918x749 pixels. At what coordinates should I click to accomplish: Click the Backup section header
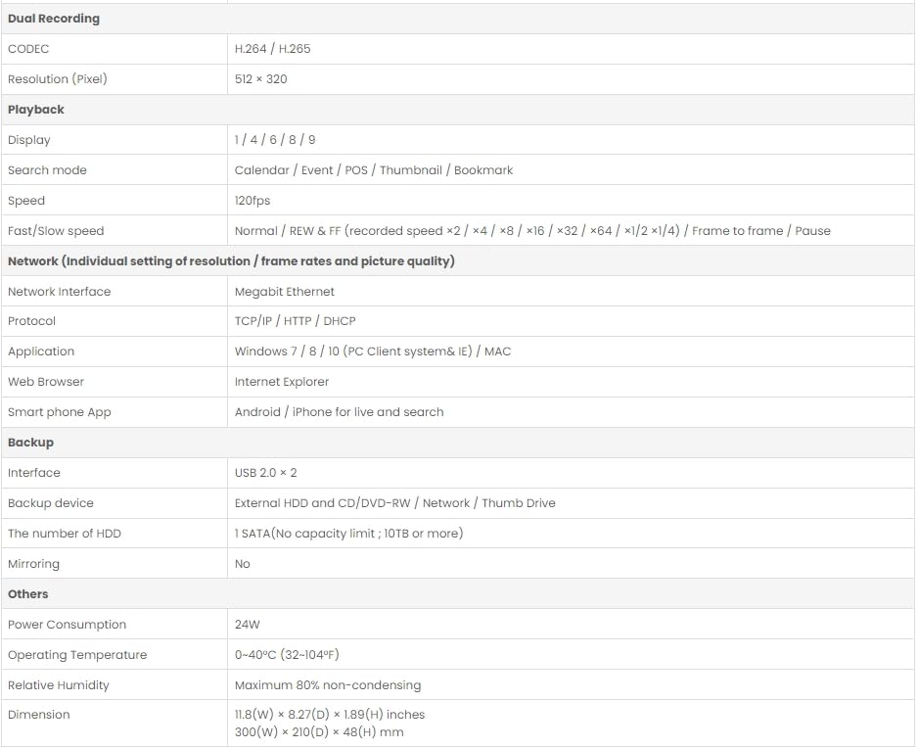pyautogui.click(x=30, y=443)
